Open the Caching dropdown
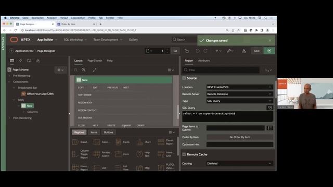 (239, 164)
